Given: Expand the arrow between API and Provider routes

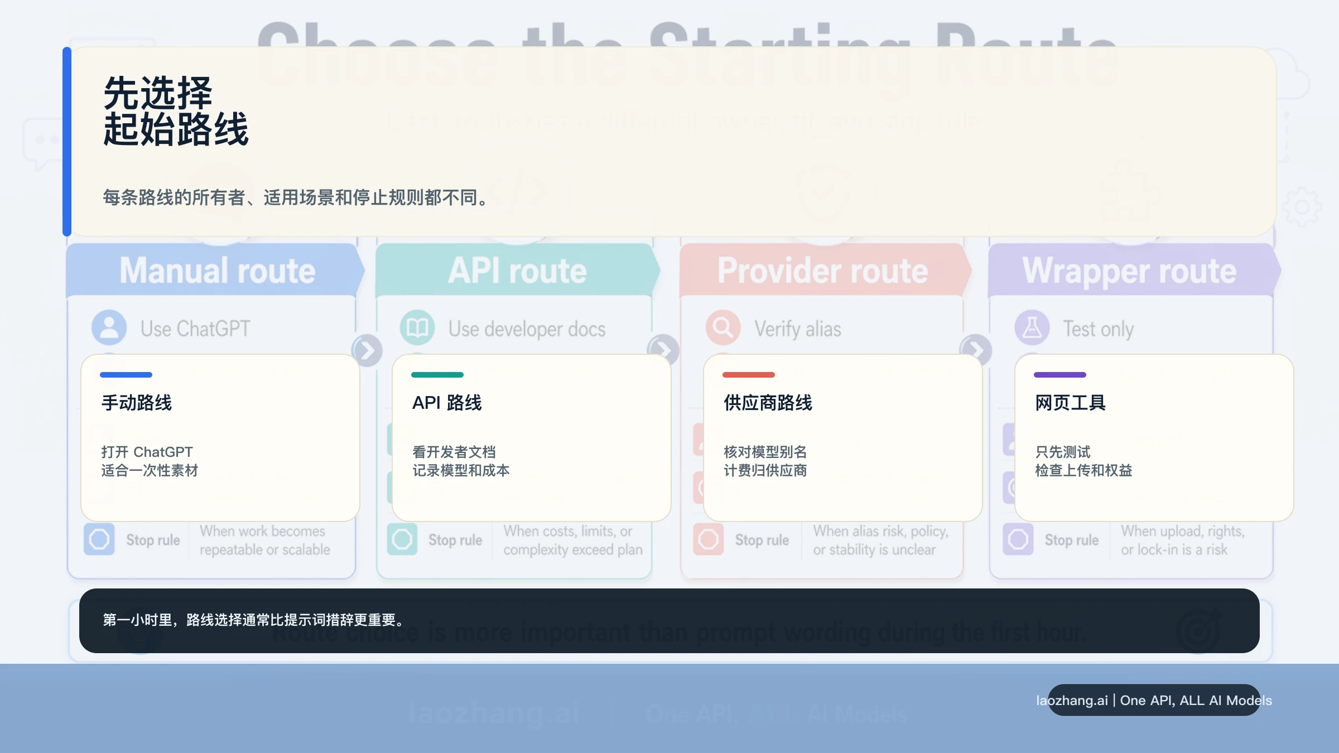Looking at the screenshot, I should [664, 350].
